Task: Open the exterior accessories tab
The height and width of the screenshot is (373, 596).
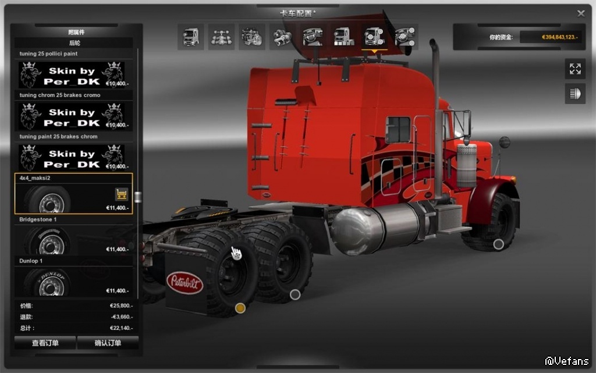Action: pos(374,37)
